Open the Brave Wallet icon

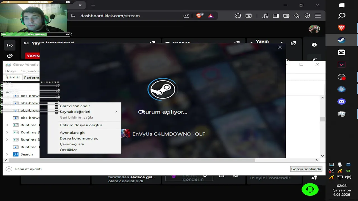(x=286, y=16)
